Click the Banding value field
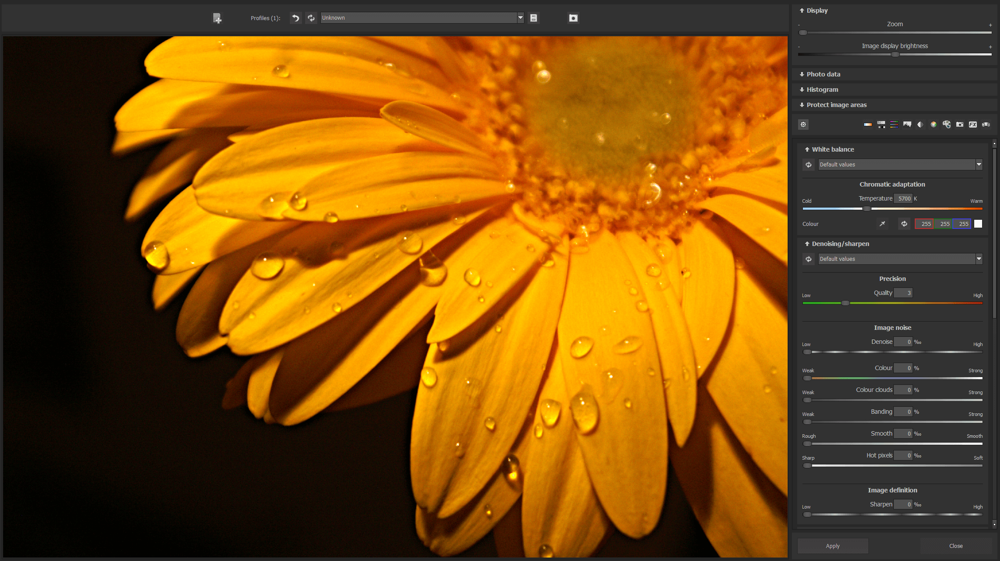Viewport: 1000px width, 561px height. [x=903, y=412]
